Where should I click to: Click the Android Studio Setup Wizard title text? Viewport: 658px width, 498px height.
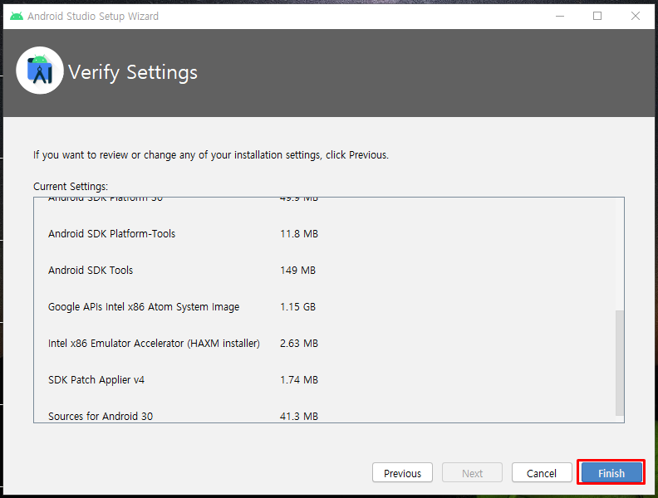click(x=93, y=17)
